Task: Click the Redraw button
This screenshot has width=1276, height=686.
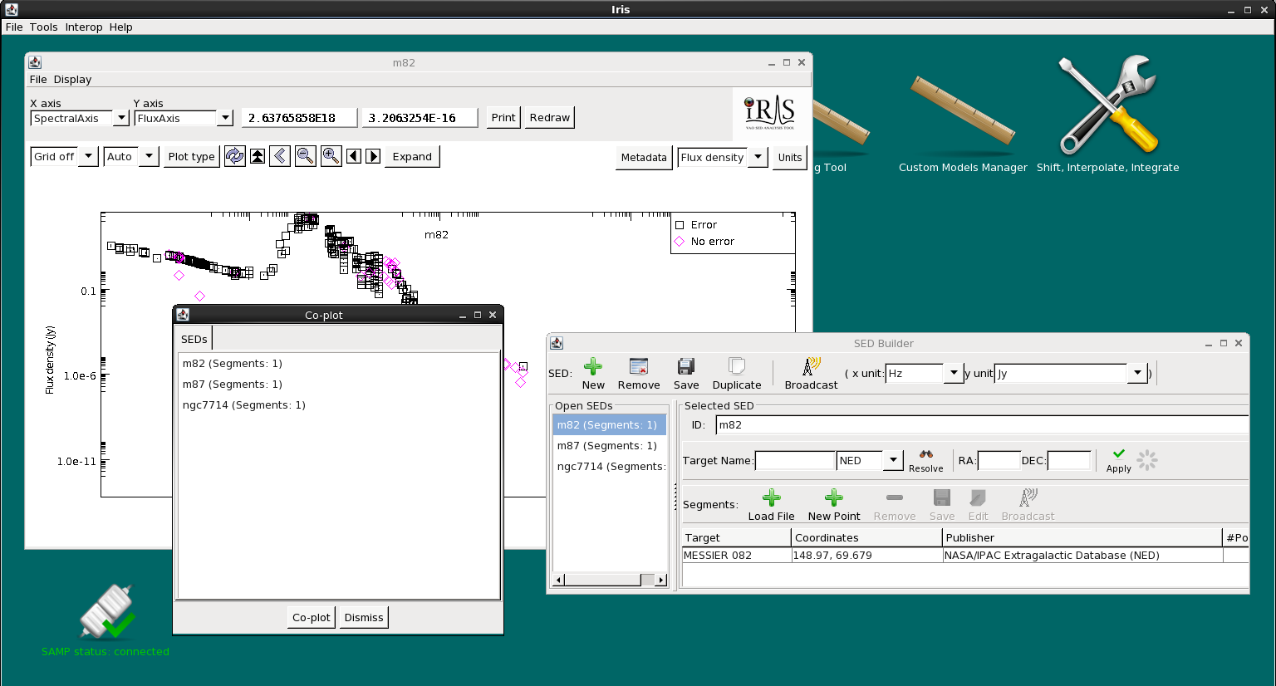Action: point(550,117)
